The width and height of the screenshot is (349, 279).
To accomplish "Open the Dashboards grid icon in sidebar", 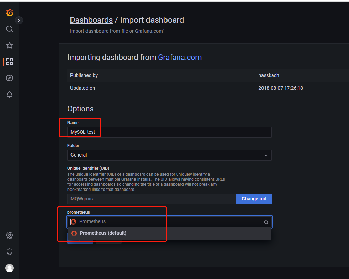I will click(9, 62).
